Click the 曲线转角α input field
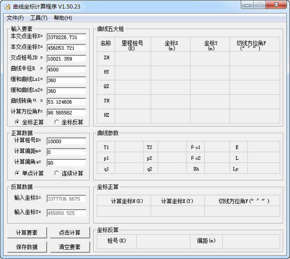Screen dimensions: 290x259 [x=66, y=102]
